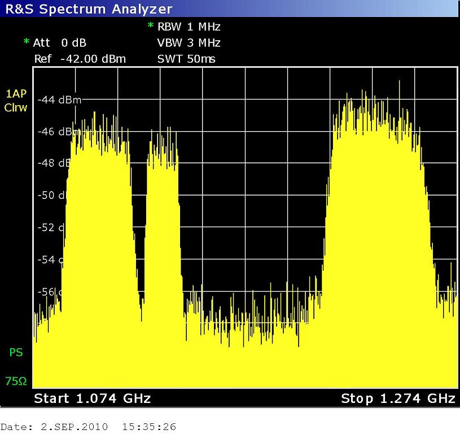Click the -44 dBm axis label
This screenshot has height=447, width=460.
coord(59,100)
